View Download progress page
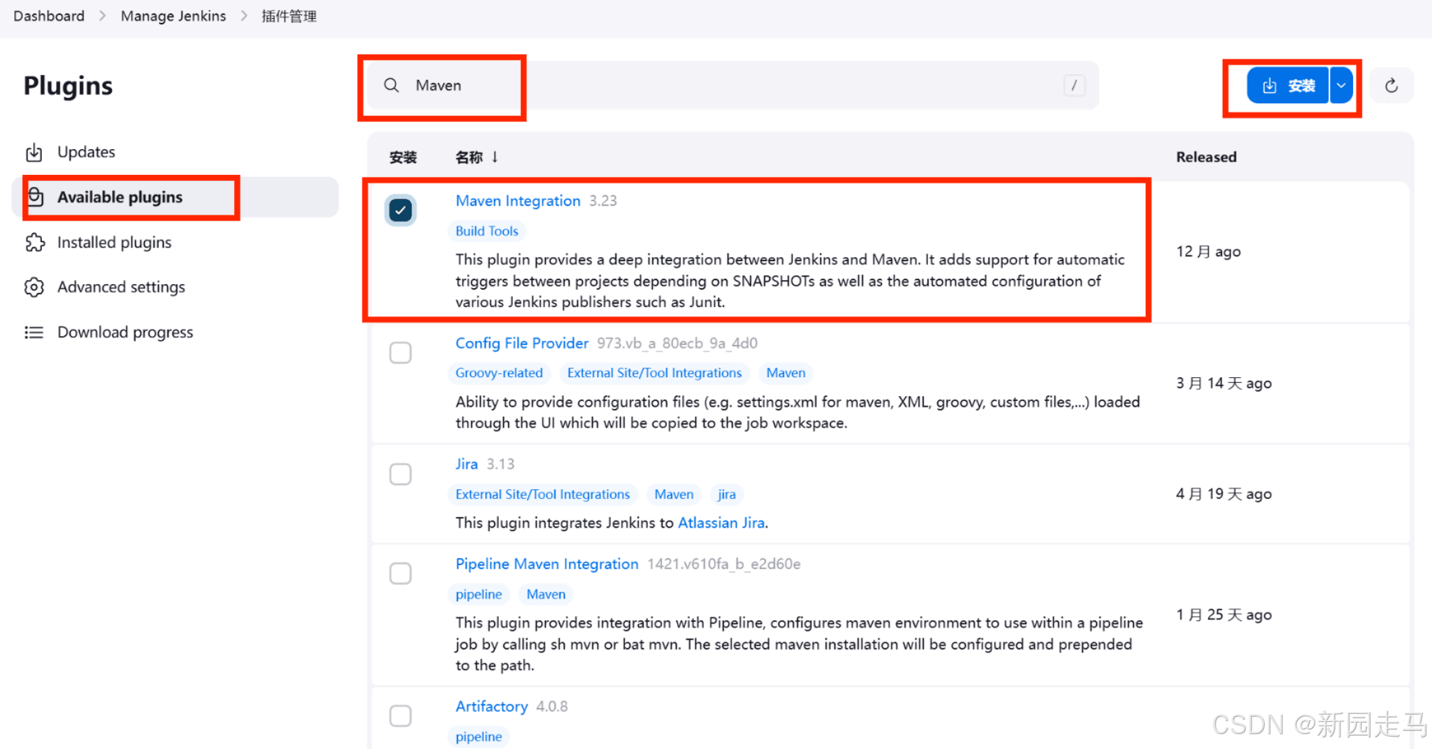This screenshot has width=1432, height=749. 175,332
